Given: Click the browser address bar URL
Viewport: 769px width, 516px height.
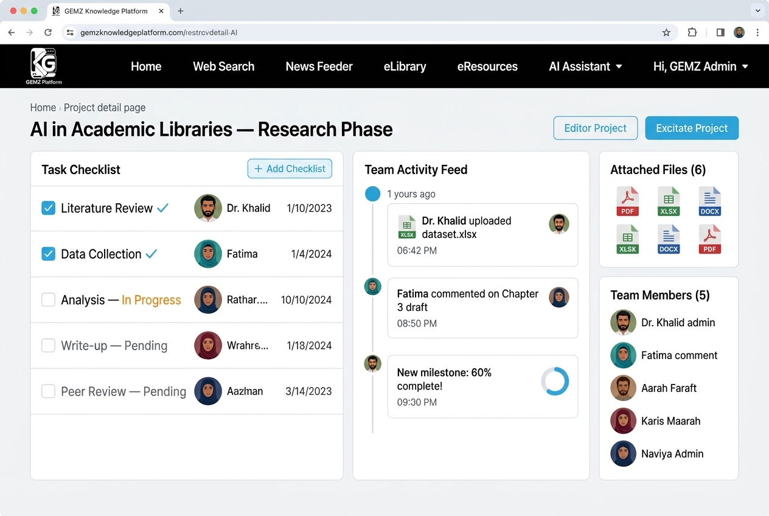Looking at the screenshot, I should pos(159,32).
